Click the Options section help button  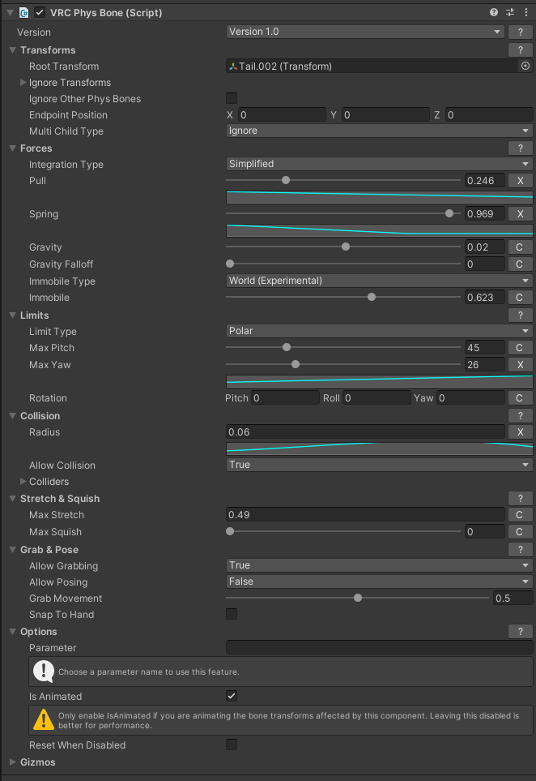tap(520, 632)
